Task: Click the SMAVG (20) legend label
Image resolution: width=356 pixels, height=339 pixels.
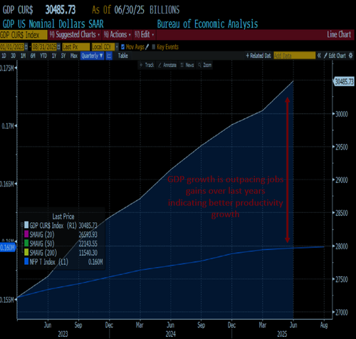Action: 42,234
